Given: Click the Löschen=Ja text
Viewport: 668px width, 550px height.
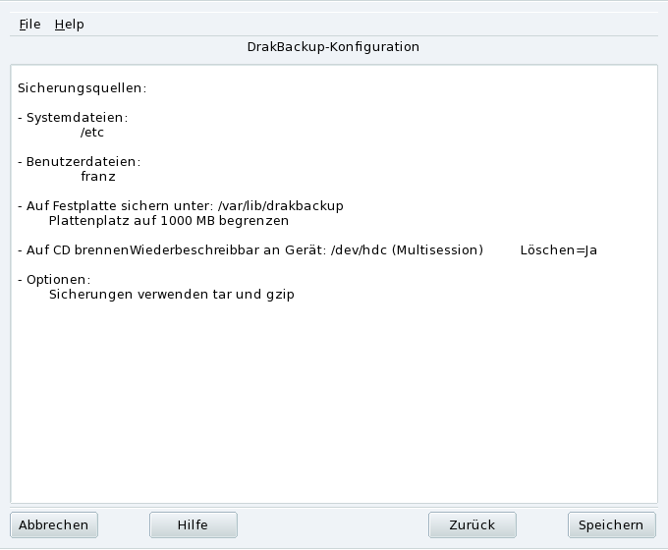Looking at the screenshot, I should click(558, 250).
